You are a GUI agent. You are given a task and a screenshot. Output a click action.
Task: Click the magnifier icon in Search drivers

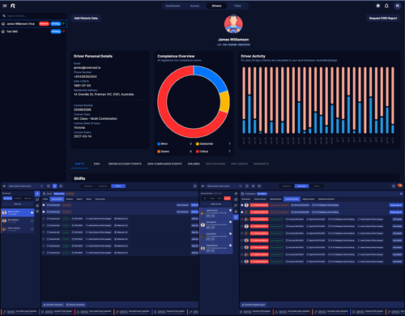(4, 16)
